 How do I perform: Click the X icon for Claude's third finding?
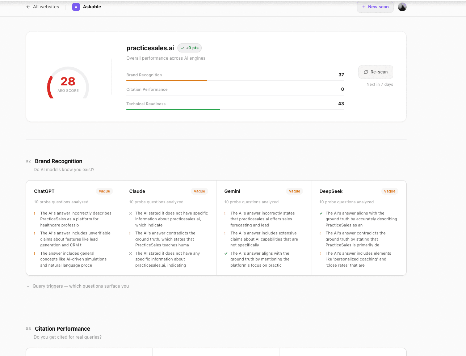tap(130, 254)
